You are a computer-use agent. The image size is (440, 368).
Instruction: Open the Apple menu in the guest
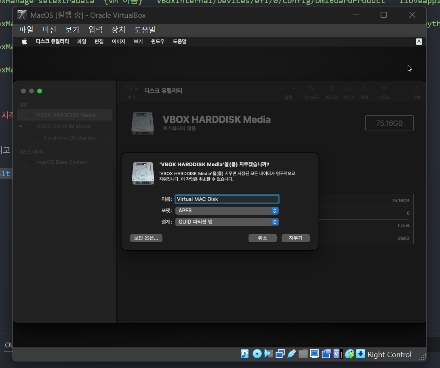[24, 42]
